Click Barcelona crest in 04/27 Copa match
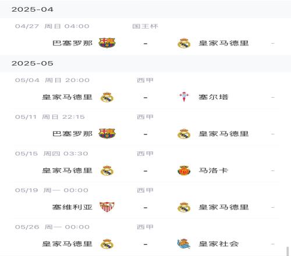The width and height of the screenshot is (291, 256). pos(107,43)
